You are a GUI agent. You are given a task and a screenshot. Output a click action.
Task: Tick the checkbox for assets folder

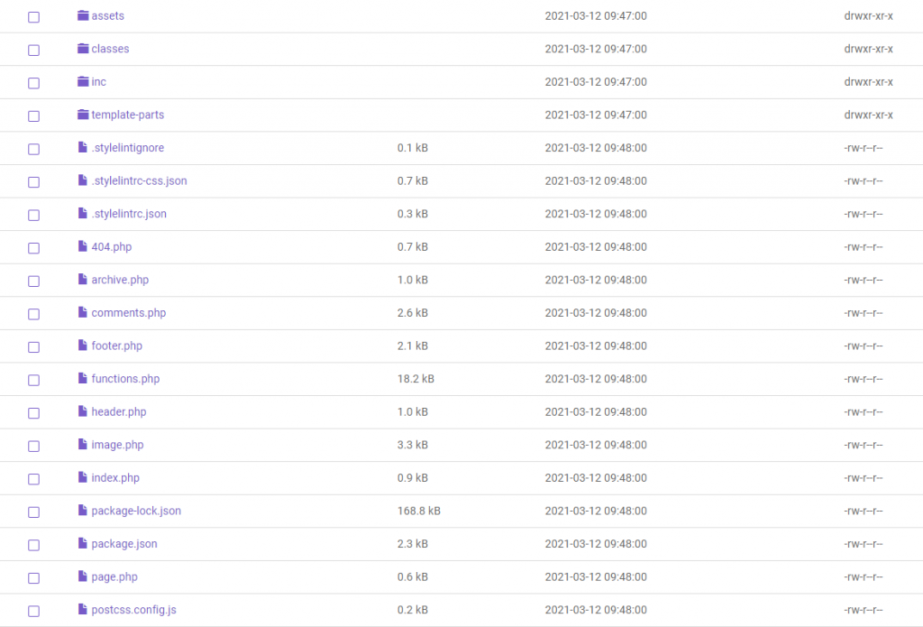(34, 17)
